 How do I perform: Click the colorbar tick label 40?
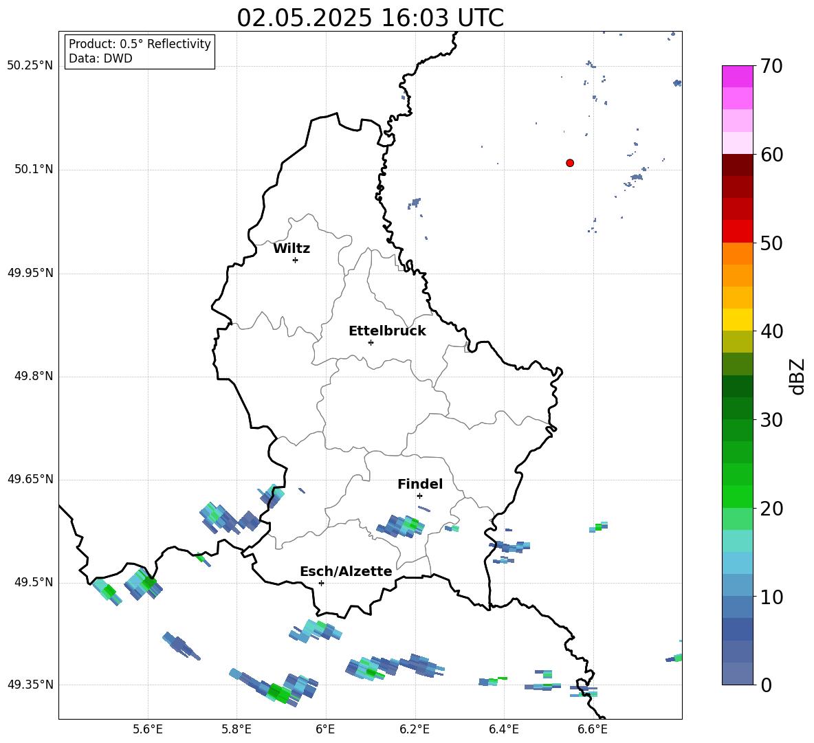coord(771,331)
